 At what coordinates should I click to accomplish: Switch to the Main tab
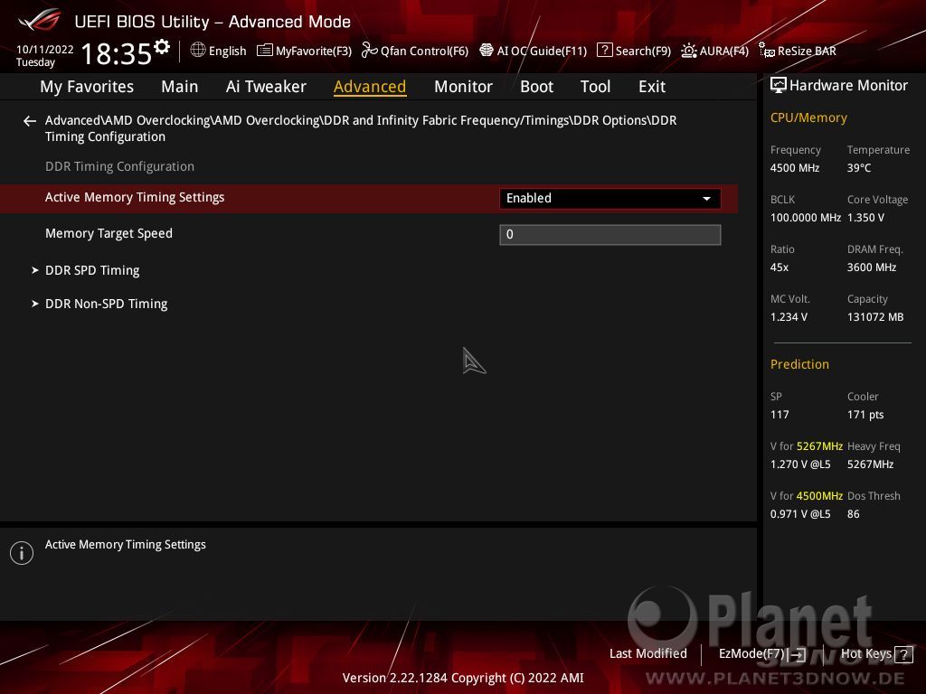click(180, 87)
